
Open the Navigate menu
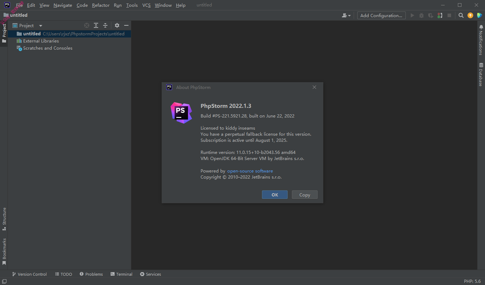click(x=63, y=5)
